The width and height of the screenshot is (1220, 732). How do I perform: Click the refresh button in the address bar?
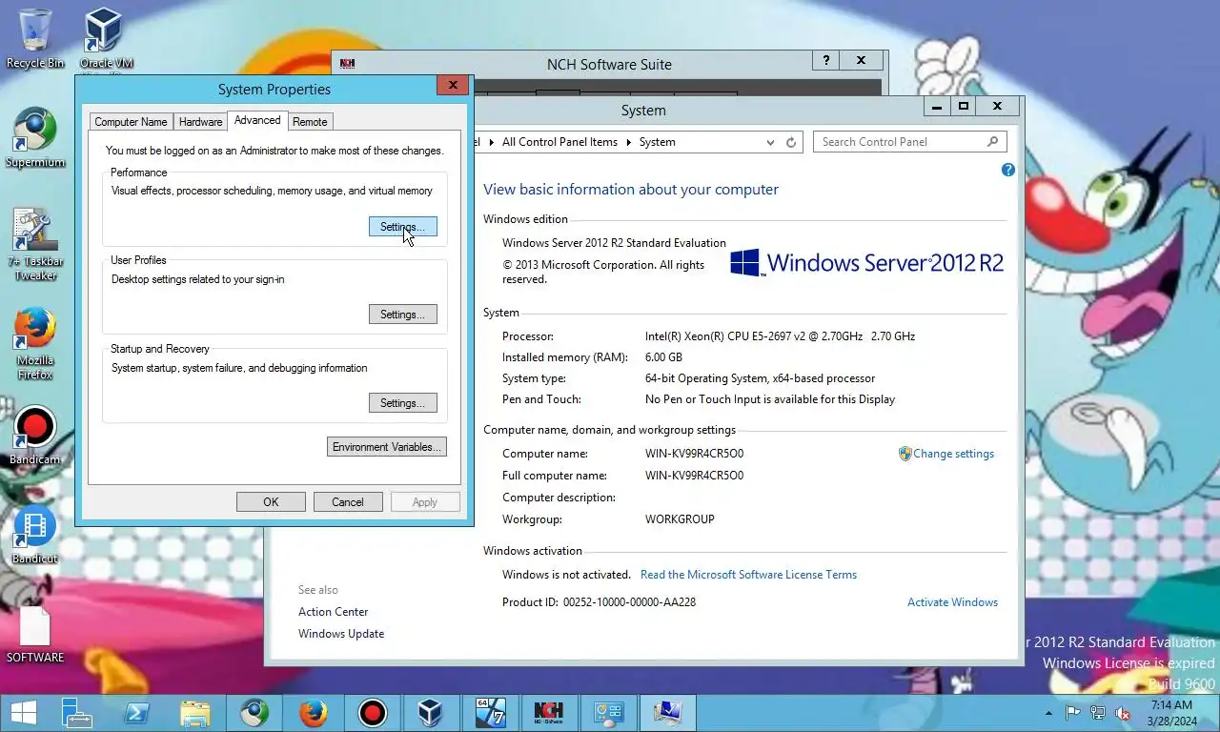coord(791,142)
